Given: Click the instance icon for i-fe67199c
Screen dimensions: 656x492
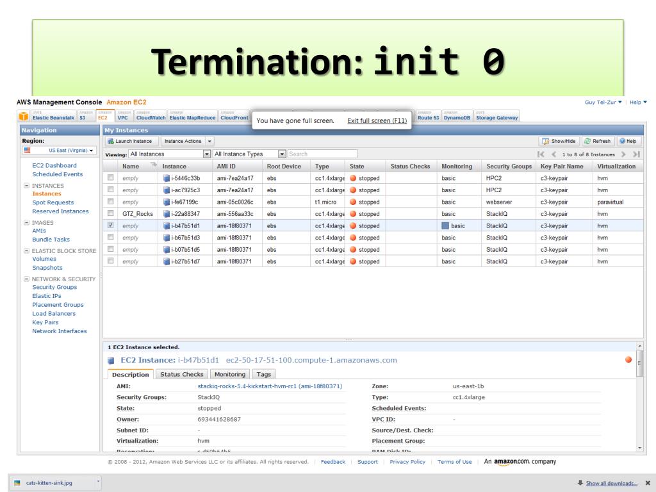Looking at the screenshot, I should [x=167, y=202].
